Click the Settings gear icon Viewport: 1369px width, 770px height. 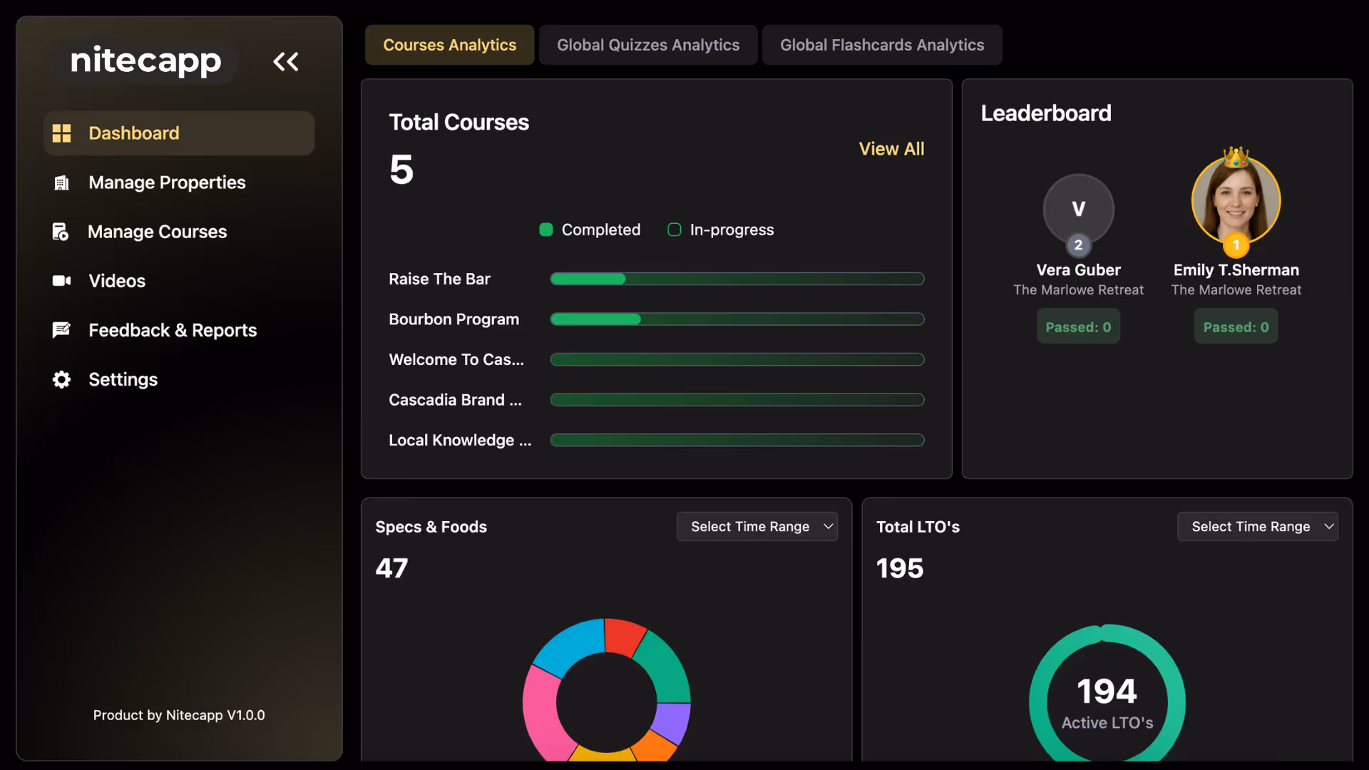click(x=62, y=379)
